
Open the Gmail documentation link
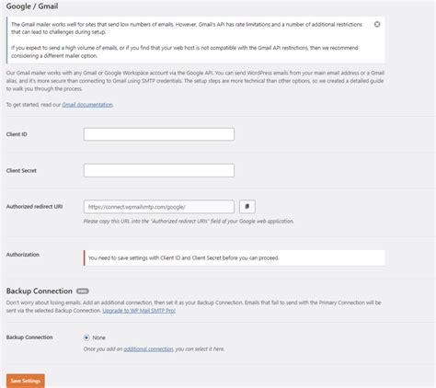click(x=87, y=105)
